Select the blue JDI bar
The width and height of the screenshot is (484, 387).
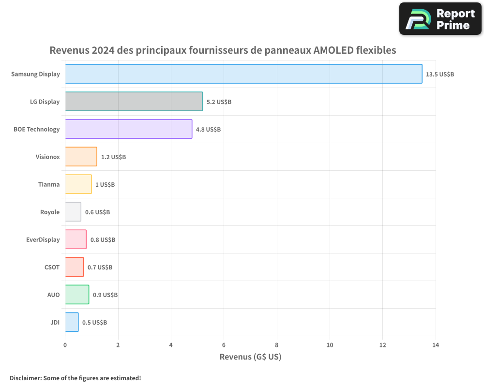coord(72,322)
